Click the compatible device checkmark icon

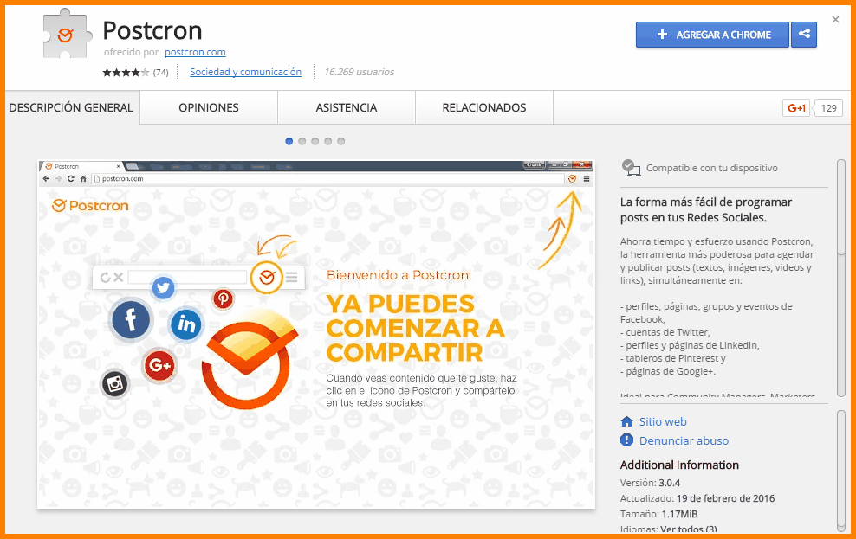pyautogui.click(x=631, y=168)
